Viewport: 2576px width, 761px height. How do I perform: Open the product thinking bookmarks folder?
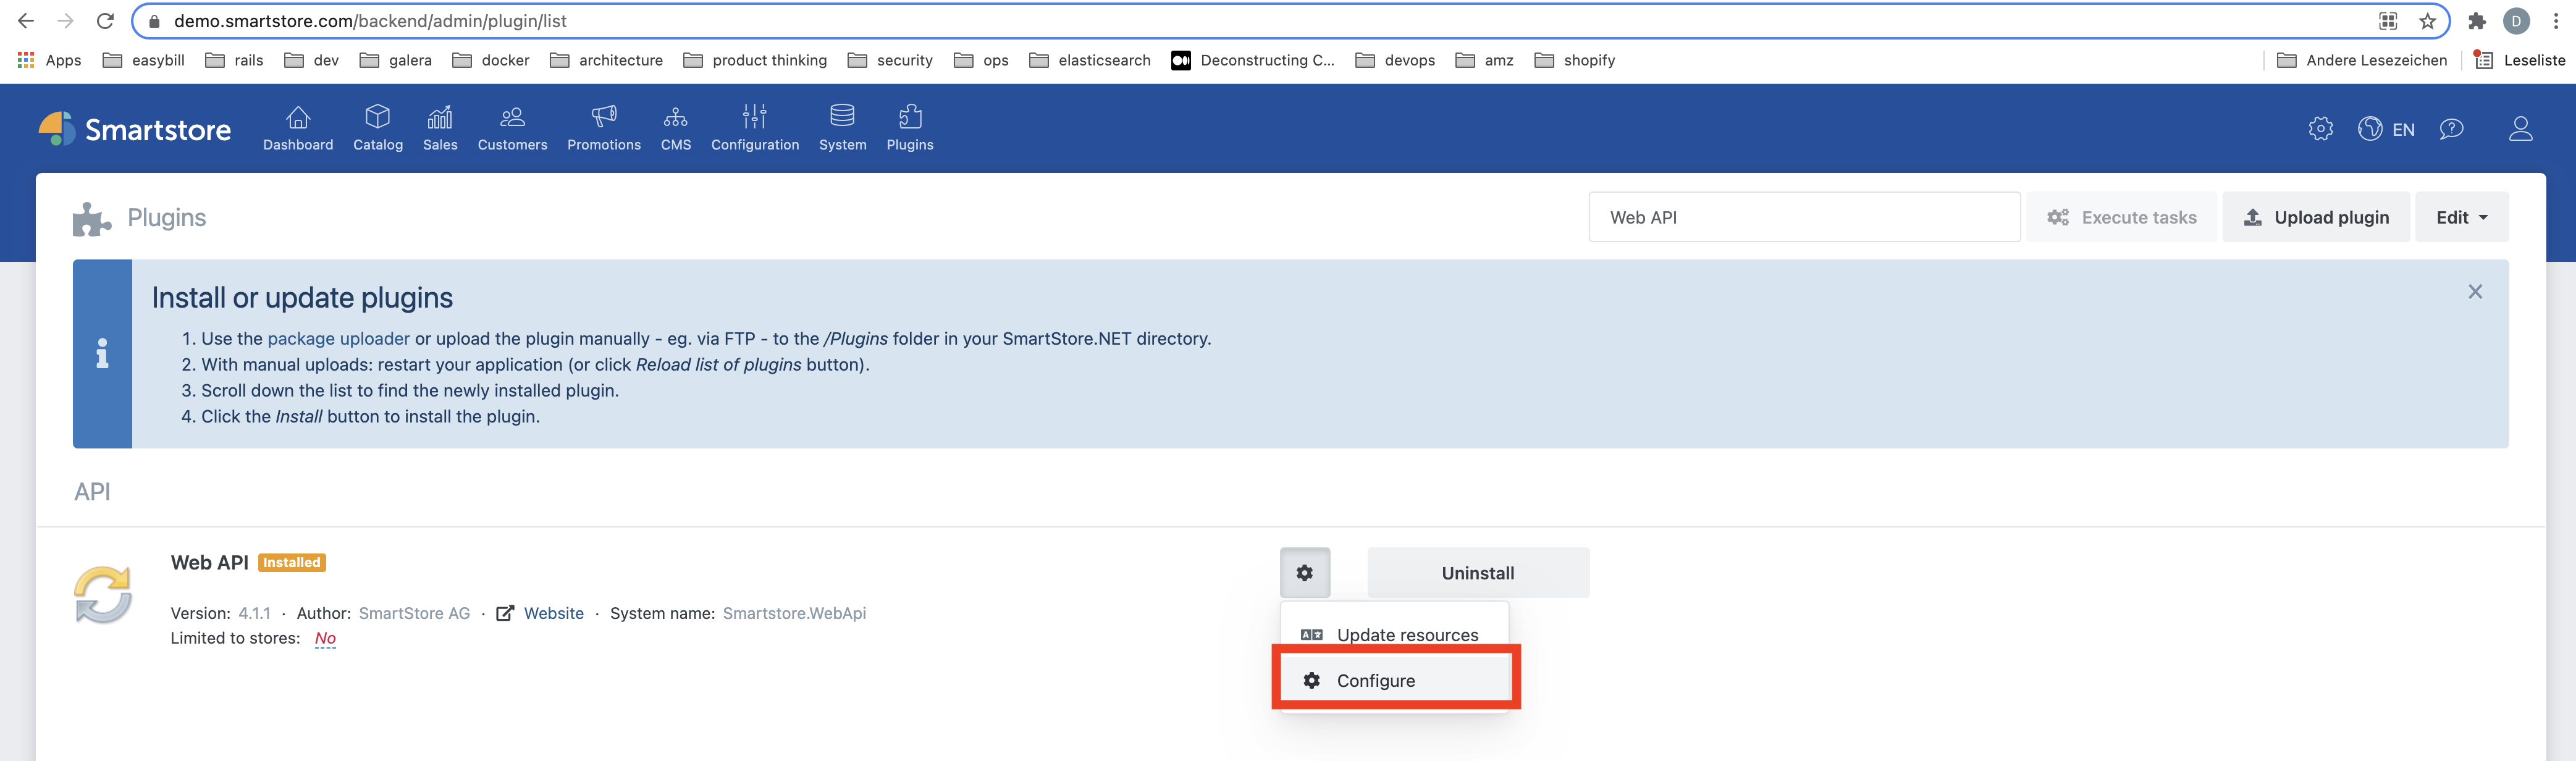pyautogui.click(x=755, y=60)
